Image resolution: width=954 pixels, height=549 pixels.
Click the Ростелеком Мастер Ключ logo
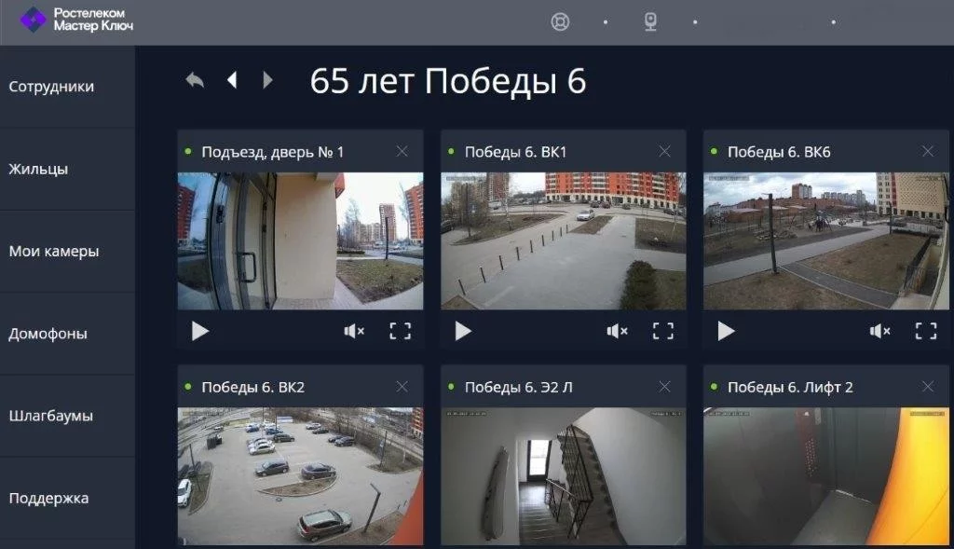click(x=76, y=20)
